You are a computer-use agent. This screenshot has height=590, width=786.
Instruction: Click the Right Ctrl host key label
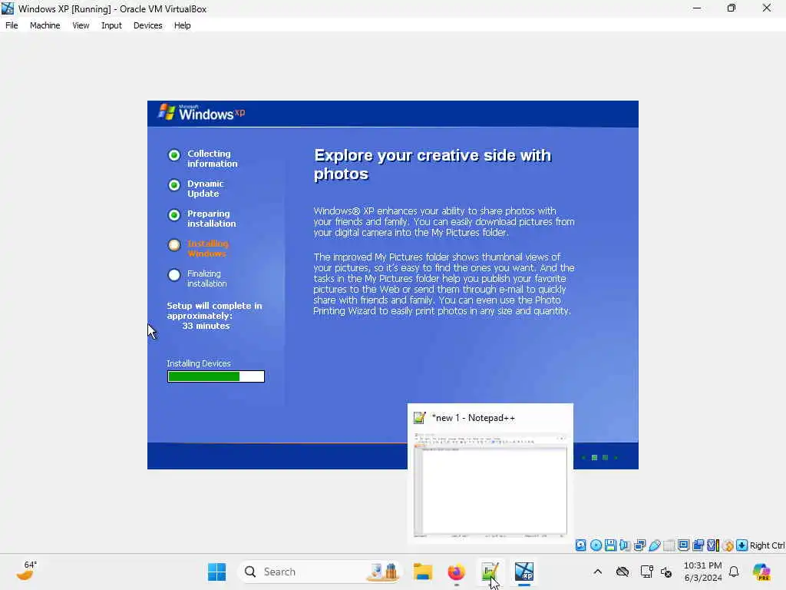pos(767,545)
